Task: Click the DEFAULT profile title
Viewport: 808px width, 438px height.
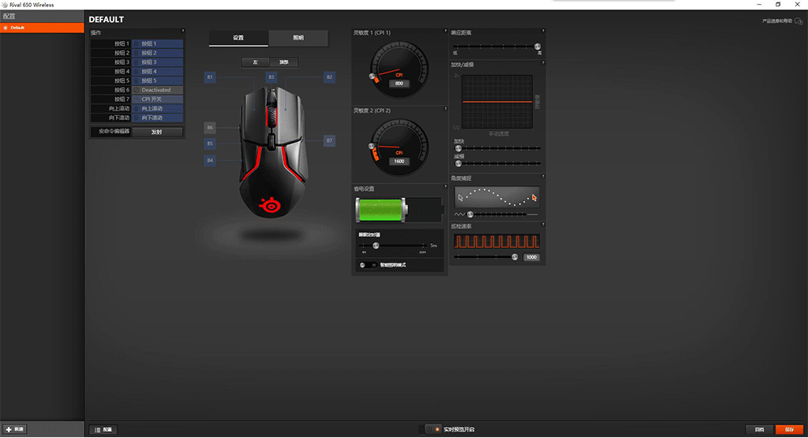Action: 107,20
